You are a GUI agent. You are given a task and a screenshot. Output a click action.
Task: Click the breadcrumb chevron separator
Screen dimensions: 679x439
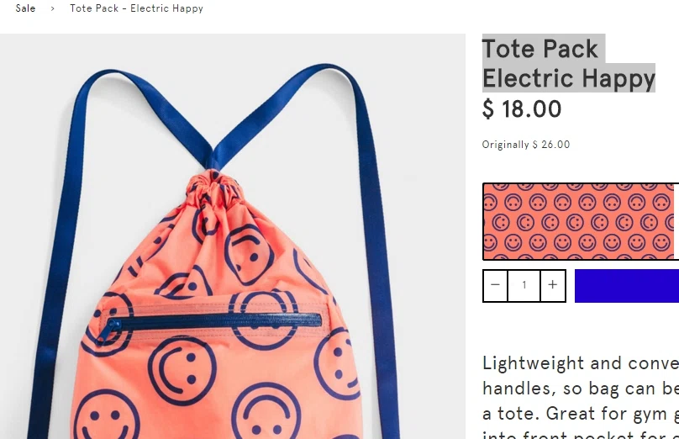coord(52,8)
